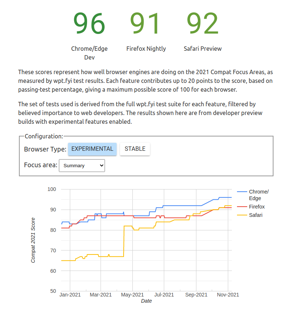The width and height of the screenshot is (286, 314).
Task: Click the 100 y-axis value
Action: coord(52,189)
